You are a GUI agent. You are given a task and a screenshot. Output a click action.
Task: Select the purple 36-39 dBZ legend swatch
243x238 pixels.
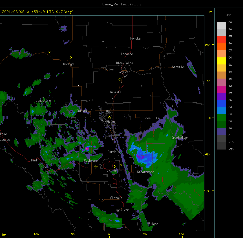point(222,96)
